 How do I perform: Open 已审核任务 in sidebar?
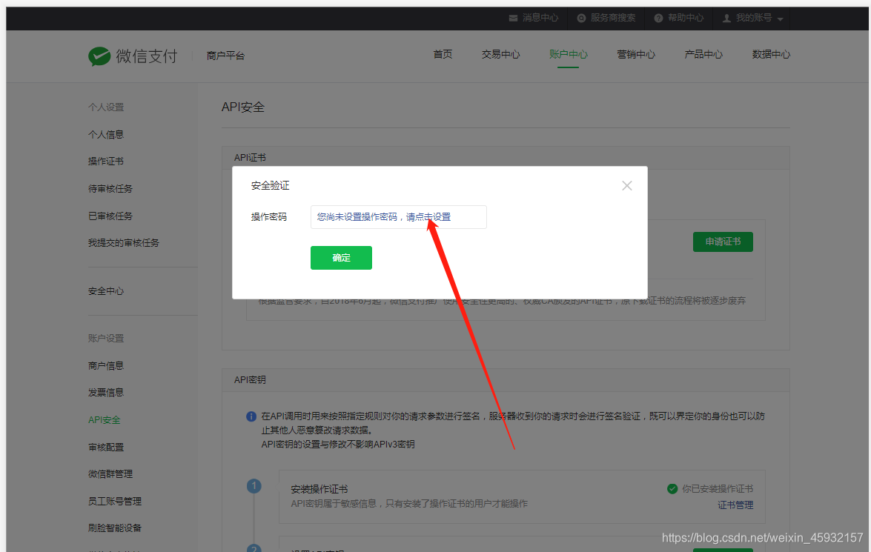coord(110,216)
